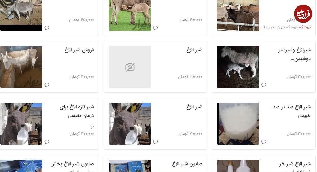Click chat icon on فروش شیر الاغ listing
Viewport: 317px width, 172px height.
pyautogui.click(x=47, y=84)
